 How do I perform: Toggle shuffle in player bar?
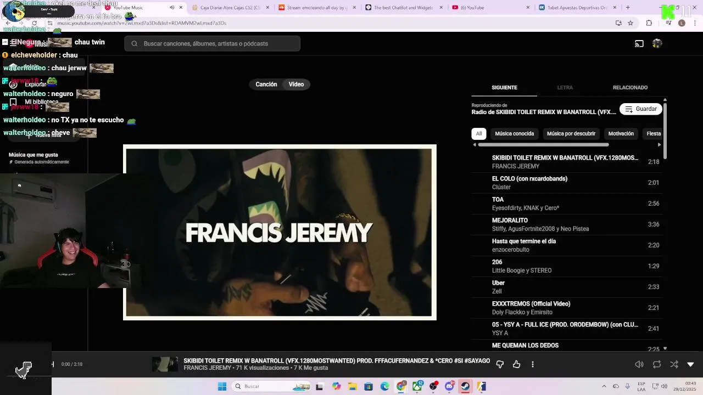tap(674, 364)
